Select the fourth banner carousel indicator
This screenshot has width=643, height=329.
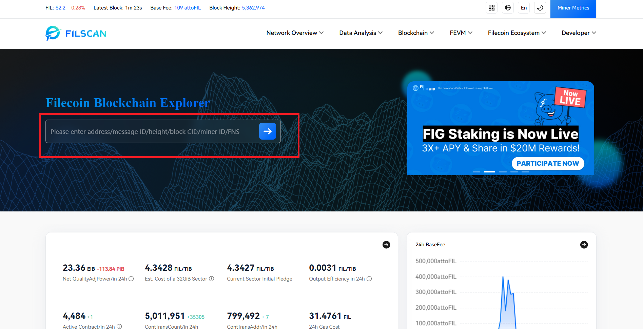514,172
